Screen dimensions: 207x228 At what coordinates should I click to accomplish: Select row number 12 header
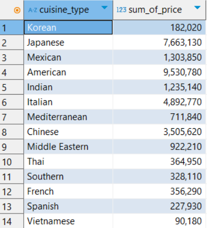[12, 191]
